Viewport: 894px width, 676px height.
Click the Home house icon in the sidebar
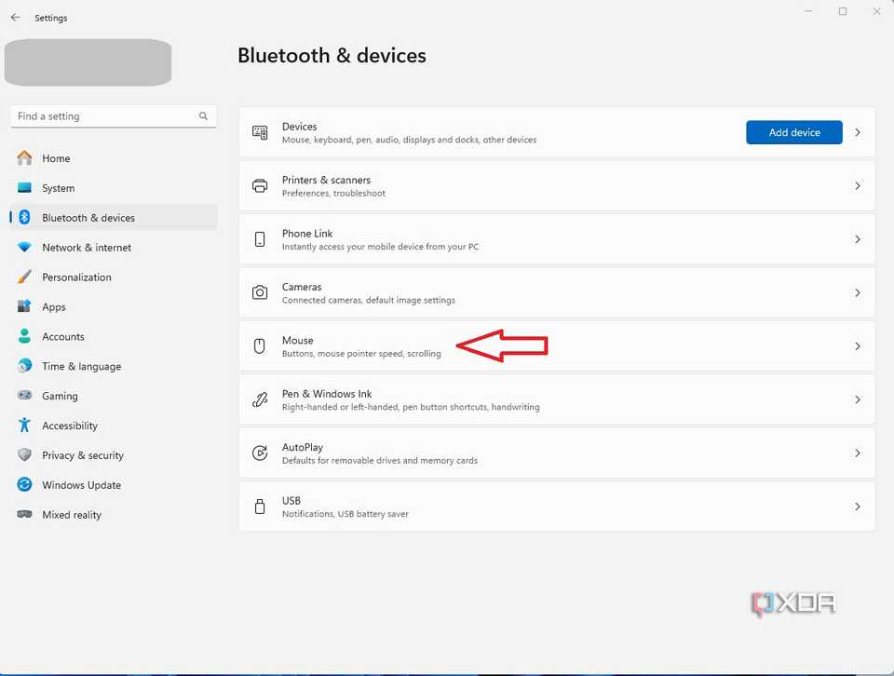coord(24,158)
